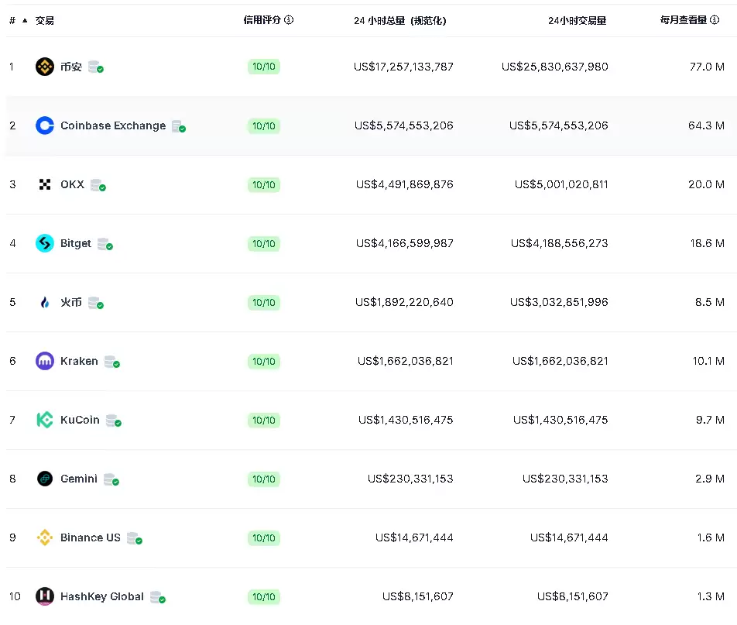This screenshot has width=737, height=625.
Task: Open the Coinbase Exchange name link
Action: pos(112,125)
